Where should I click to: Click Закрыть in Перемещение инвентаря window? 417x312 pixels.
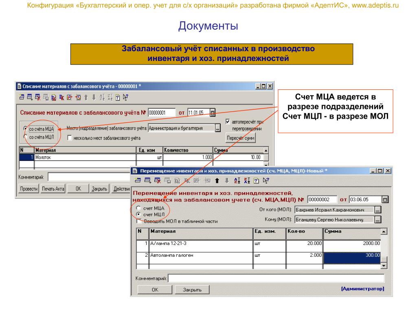point(192,290)
